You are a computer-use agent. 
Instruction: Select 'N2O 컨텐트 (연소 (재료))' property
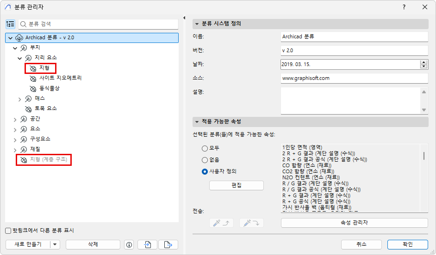[x=311, y=177]
